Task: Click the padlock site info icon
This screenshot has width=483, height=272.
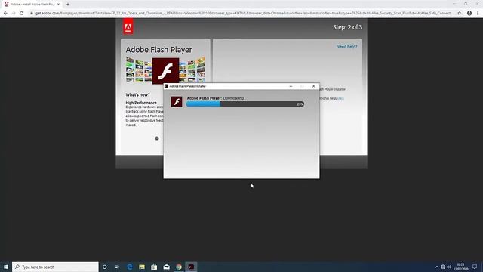Action: 32,13
